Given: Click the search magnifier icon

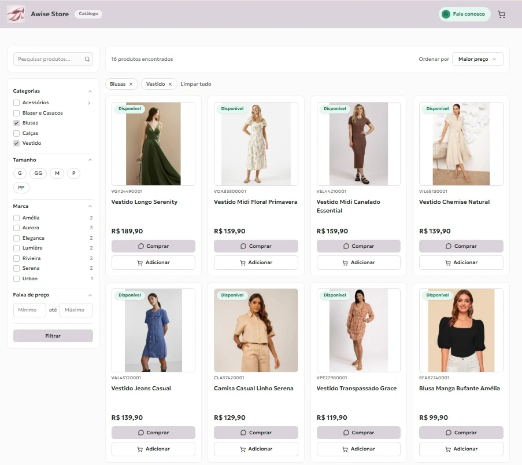Looking at the screenshot, I should tap(87, 59).
